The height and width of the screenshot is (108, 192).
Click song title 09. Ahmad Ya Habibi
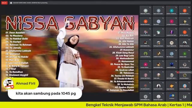tap(17, 57)
